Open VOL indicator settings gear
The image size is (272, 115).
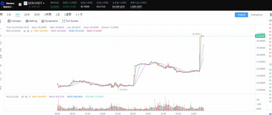(x=26, y=97)
